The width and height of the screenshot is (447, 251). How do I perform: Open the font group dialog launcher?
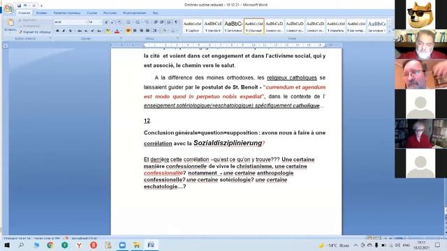[x=121, y=38]
